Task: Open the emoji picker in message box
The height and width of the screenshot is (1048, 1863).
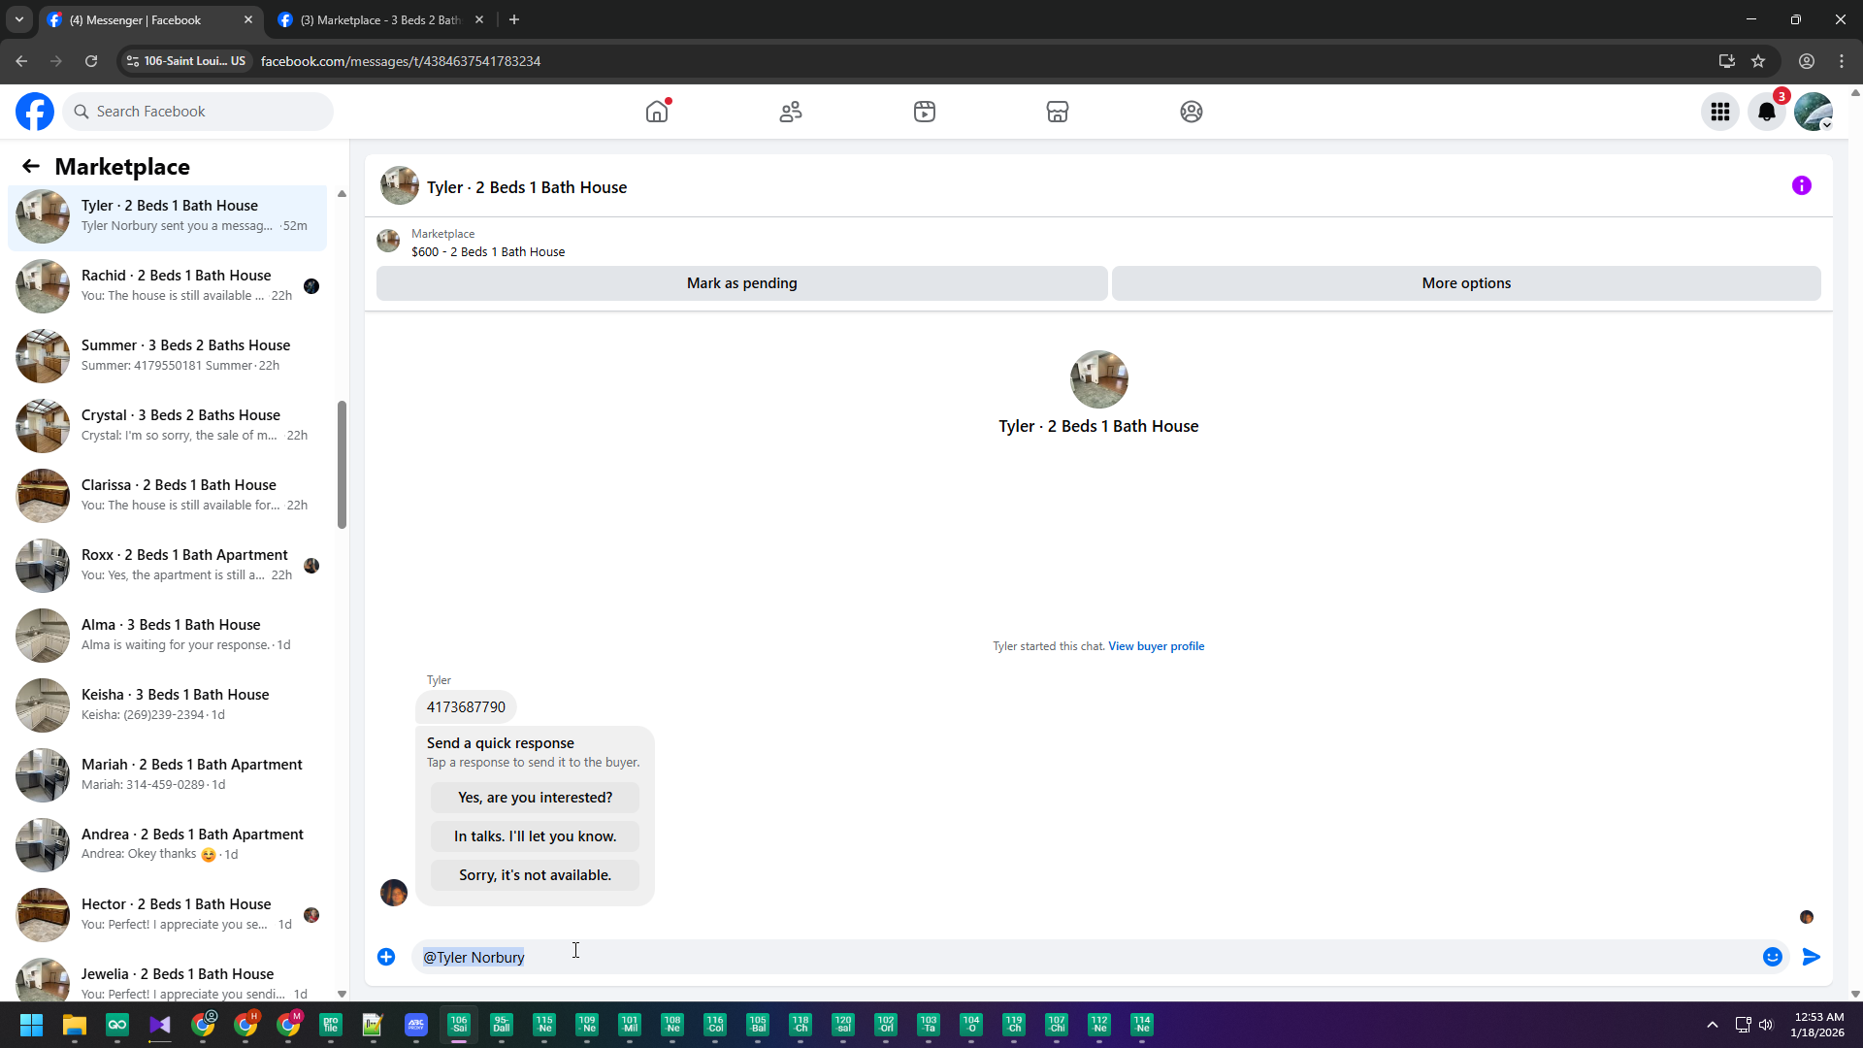Action: click(x=1773, y=957)
